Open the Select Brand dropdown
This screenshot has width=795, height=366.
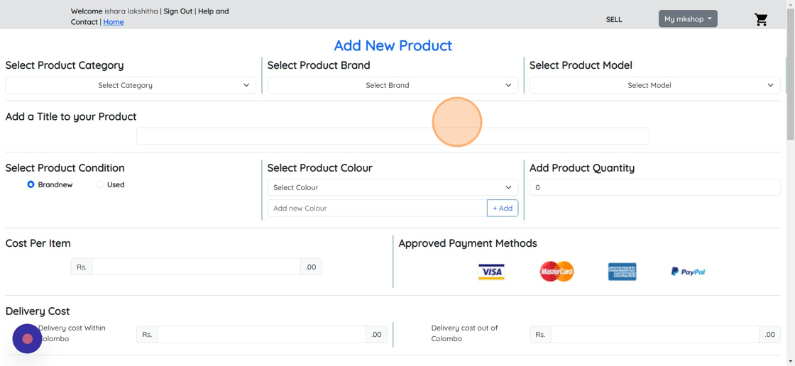[393, 85]
